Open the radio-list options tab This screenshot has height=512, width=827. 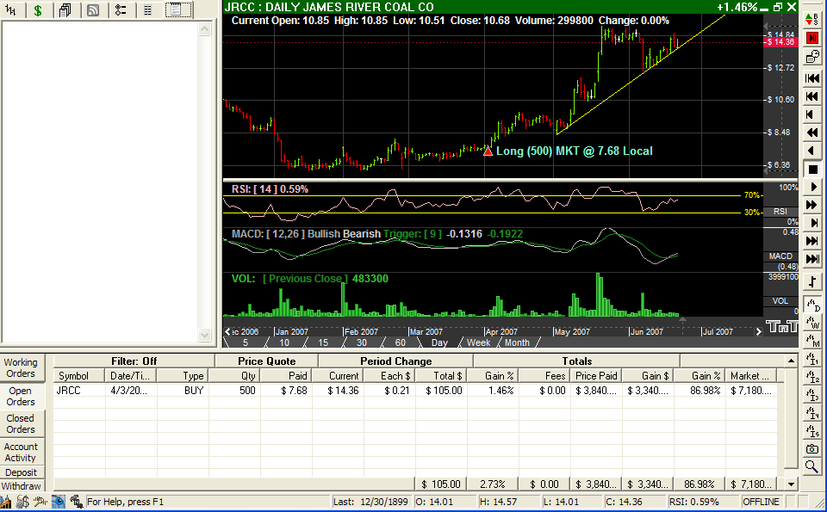(x=121, y=10)
